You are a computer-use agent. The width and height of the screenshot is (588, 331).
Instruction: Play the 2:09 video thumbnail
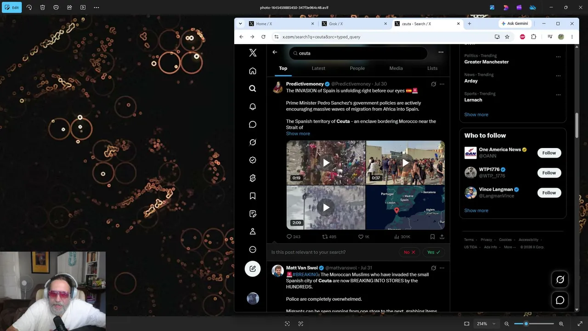pos(326,208)
